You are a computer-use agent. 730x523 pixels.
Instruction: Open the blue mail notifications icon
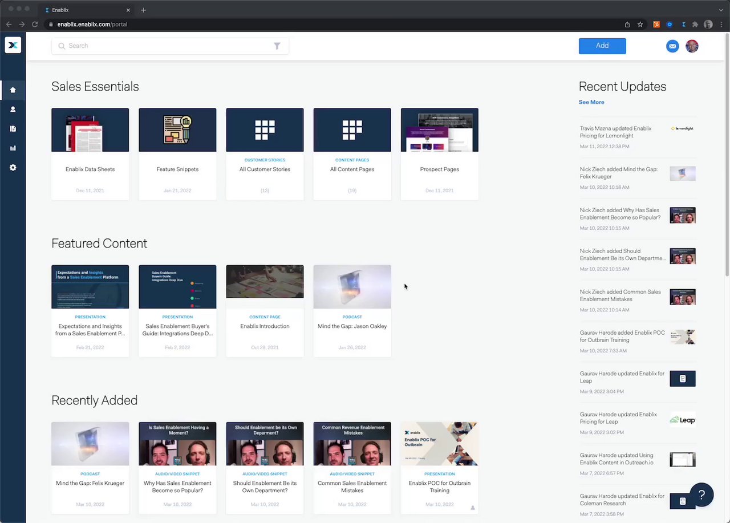(672, 46)
